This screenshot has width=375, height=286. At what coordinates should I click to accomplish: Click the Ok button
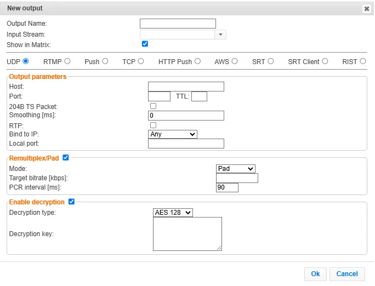315,274
